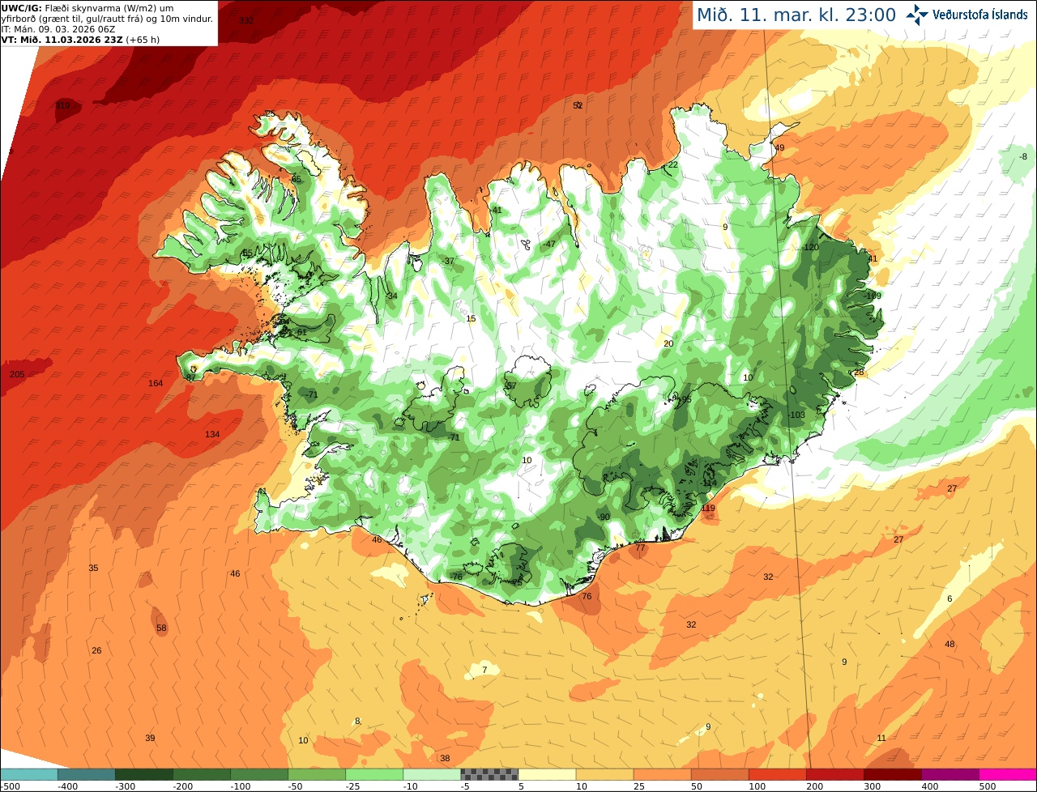Click the 61 value on Snæfellsnes peninsula
This screenshot has height=792, width=1037.
(302, 333)
